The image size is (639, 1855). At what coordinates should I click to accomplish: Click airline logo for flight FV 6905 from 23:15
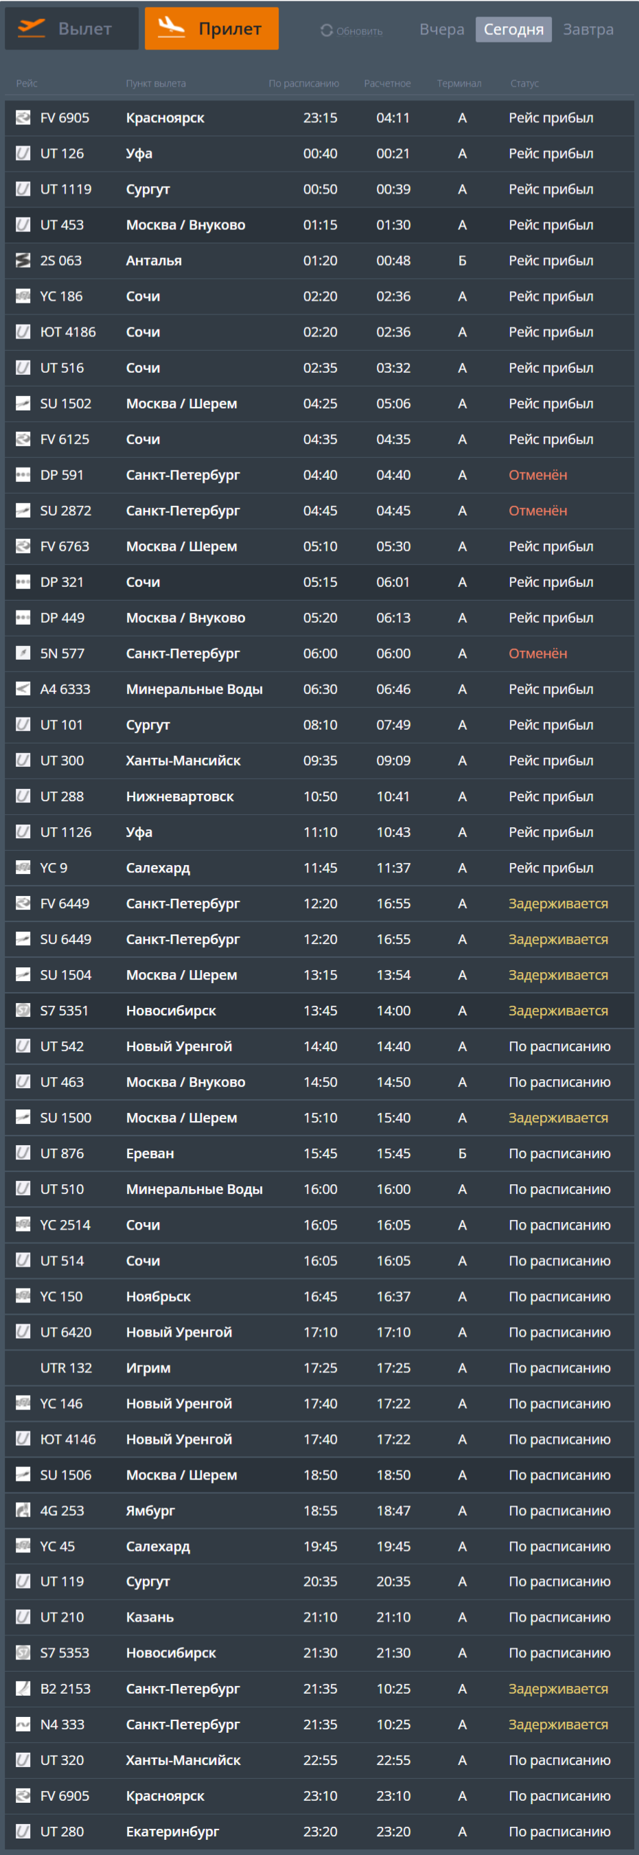(x=23, y=117)
